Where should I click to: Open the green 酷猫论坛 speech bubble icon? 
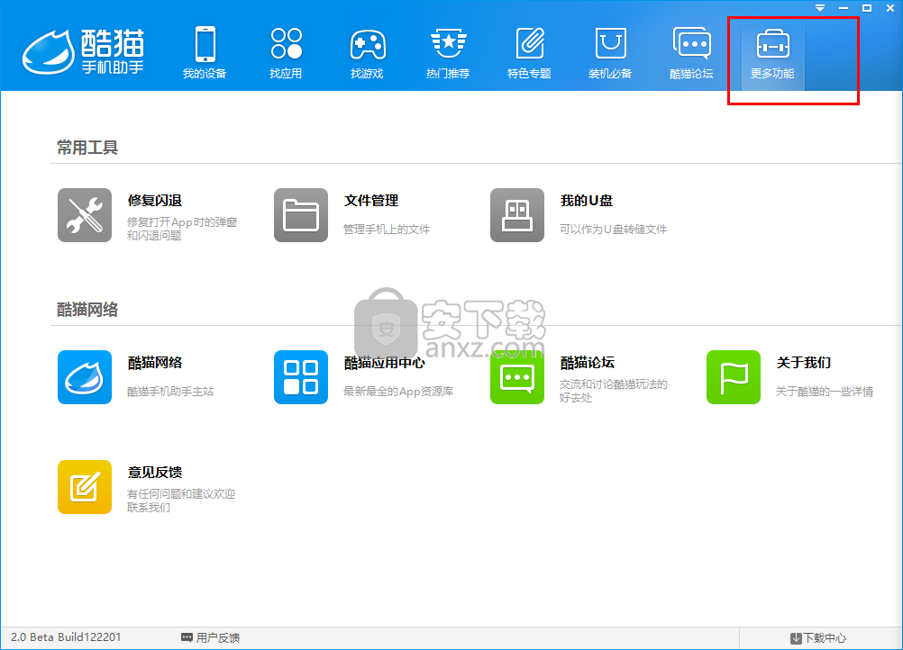pyautogui.click(x=517, y=377)
